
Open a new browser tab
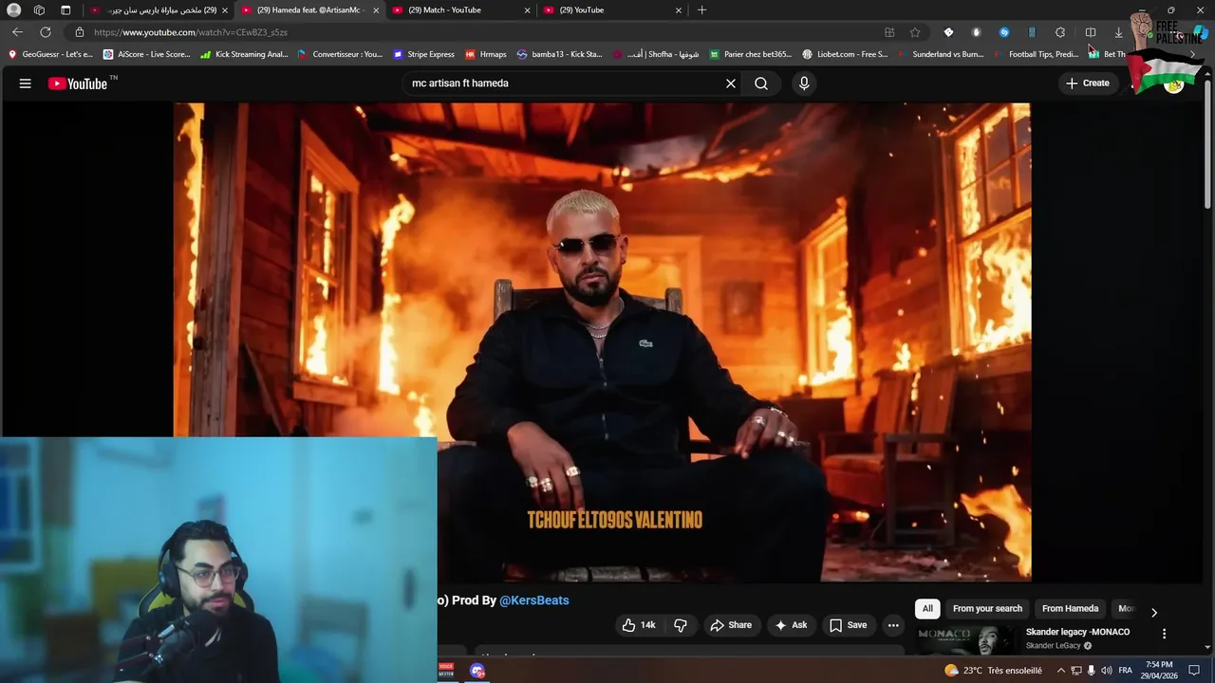(701, 9)
